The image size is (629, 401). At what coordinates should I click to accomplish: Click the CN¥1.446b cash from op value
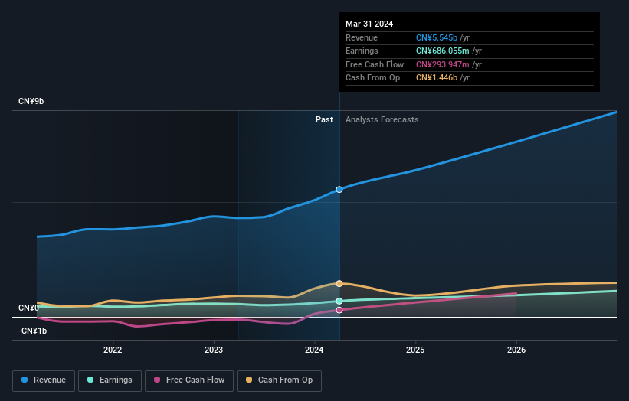[x=437, y=78]
